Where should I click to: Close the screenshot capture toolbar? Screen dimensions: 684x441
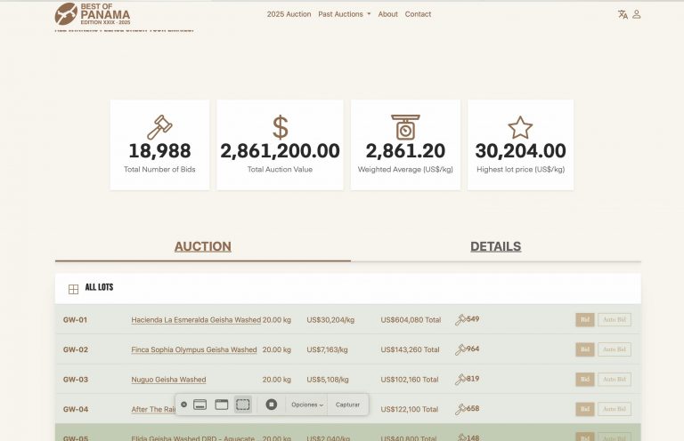(x=183, y=405)
